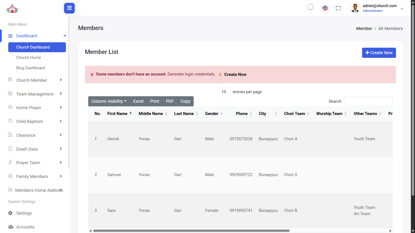Click the Clearance sidebar icon
This screenshot has height=233, width=415.
coord(11,135)
